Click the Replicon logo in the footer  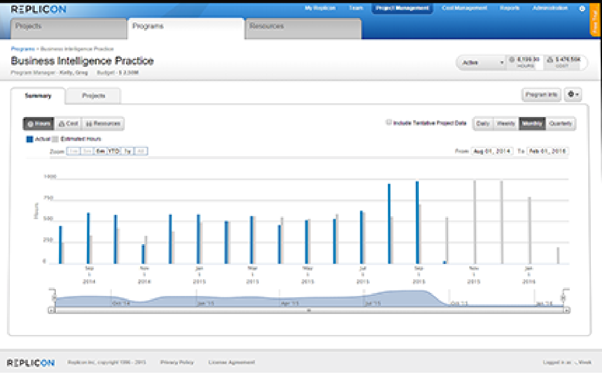pyautogui.click(x=31, y=363)
